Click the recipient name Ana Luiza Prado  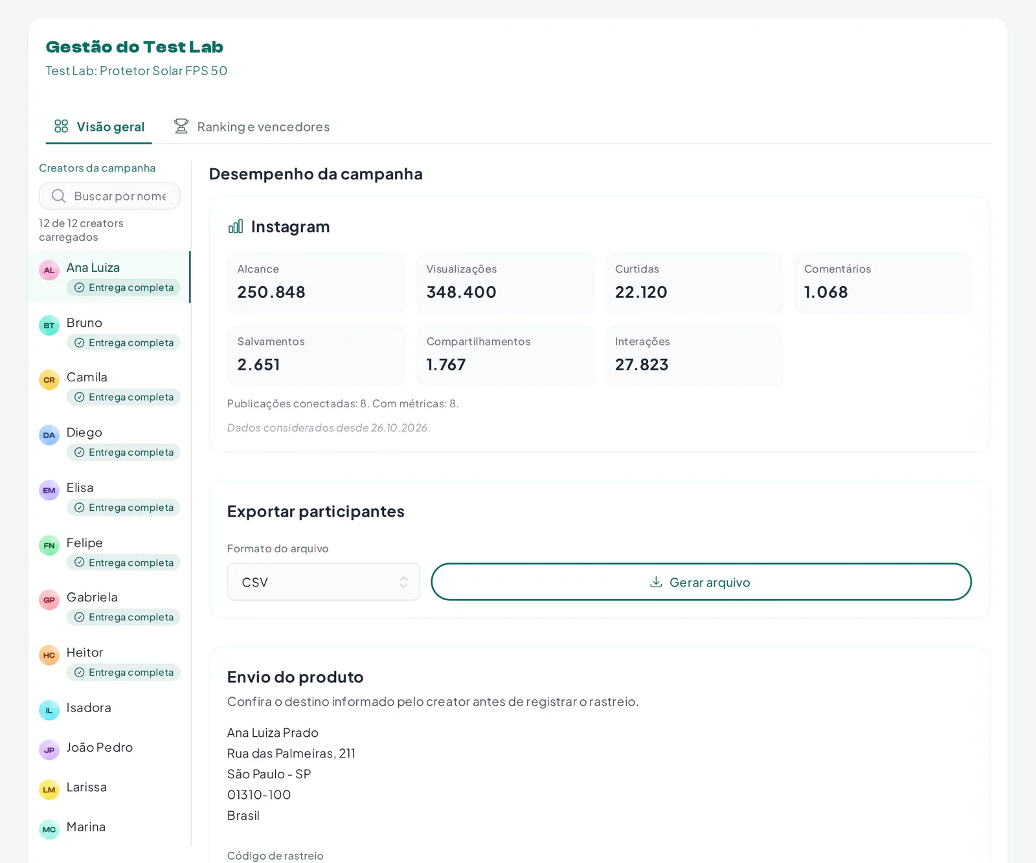[x=273, y=733]
